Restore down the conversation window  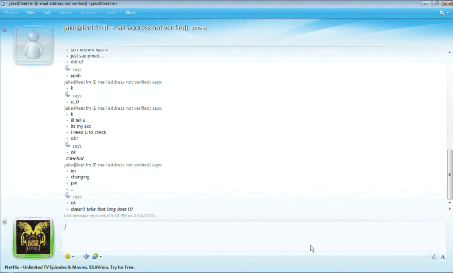point(436,4)
